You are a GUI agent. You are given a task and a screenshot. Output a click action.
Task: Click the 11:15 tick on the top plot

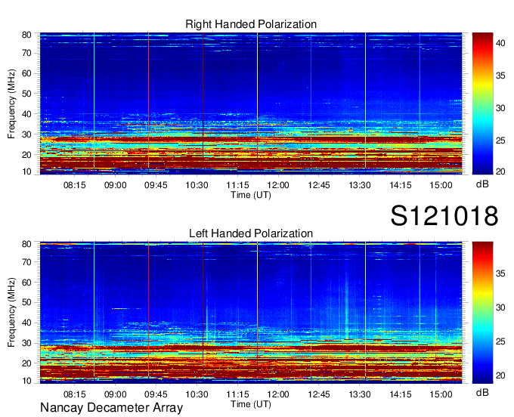pyautogui.click(x=237, y=185)
